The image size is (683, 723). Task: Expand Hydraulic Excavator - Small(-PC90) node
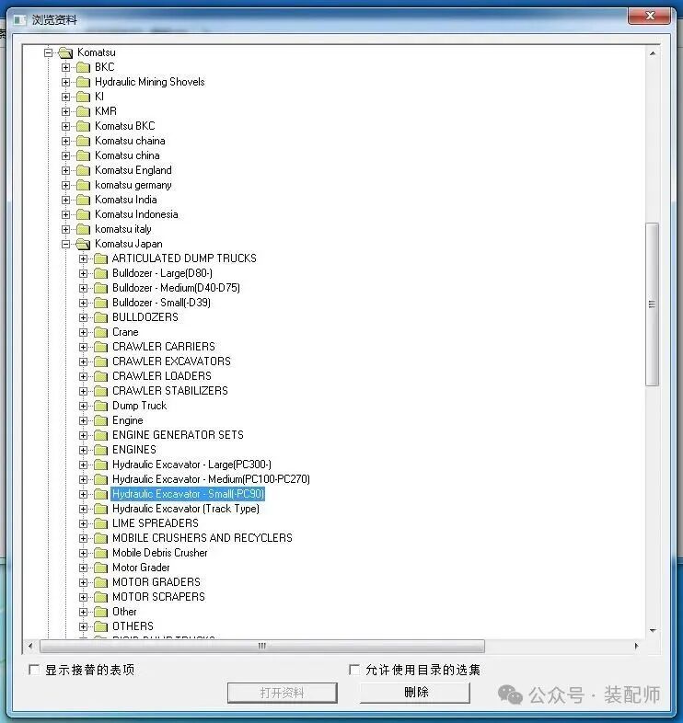click(x=83, y=494)
